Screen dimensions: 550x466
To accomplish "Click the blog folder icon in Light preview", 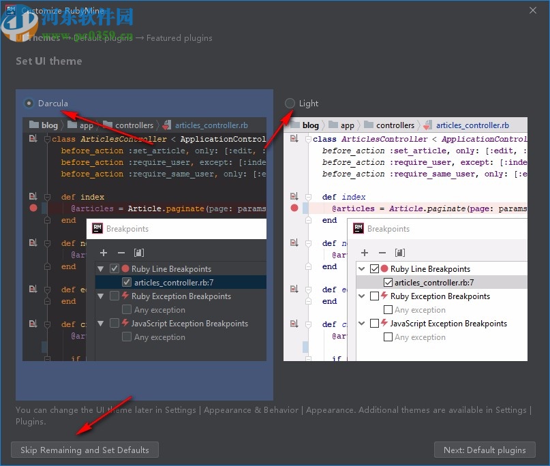I will (296, 125).
